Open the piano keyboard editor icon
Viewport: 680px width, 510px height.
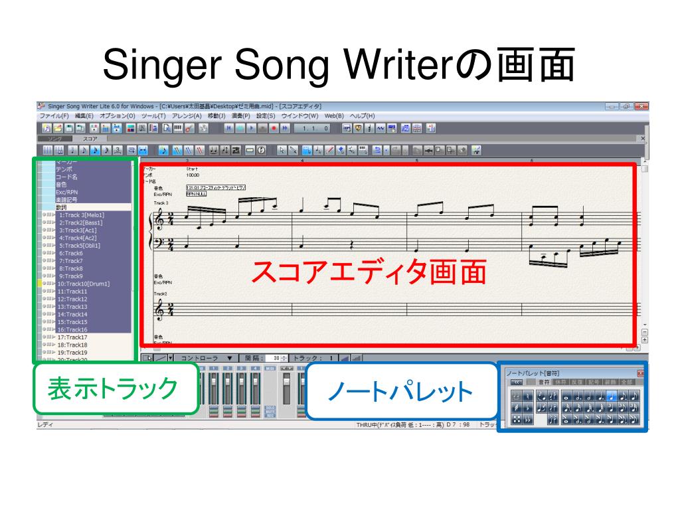(x=178, y=128)
